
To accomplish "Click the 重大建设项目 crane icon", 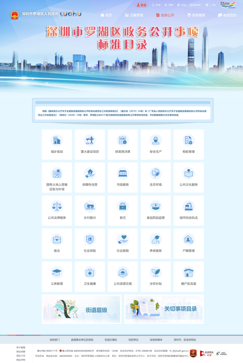I will (90, 140).
